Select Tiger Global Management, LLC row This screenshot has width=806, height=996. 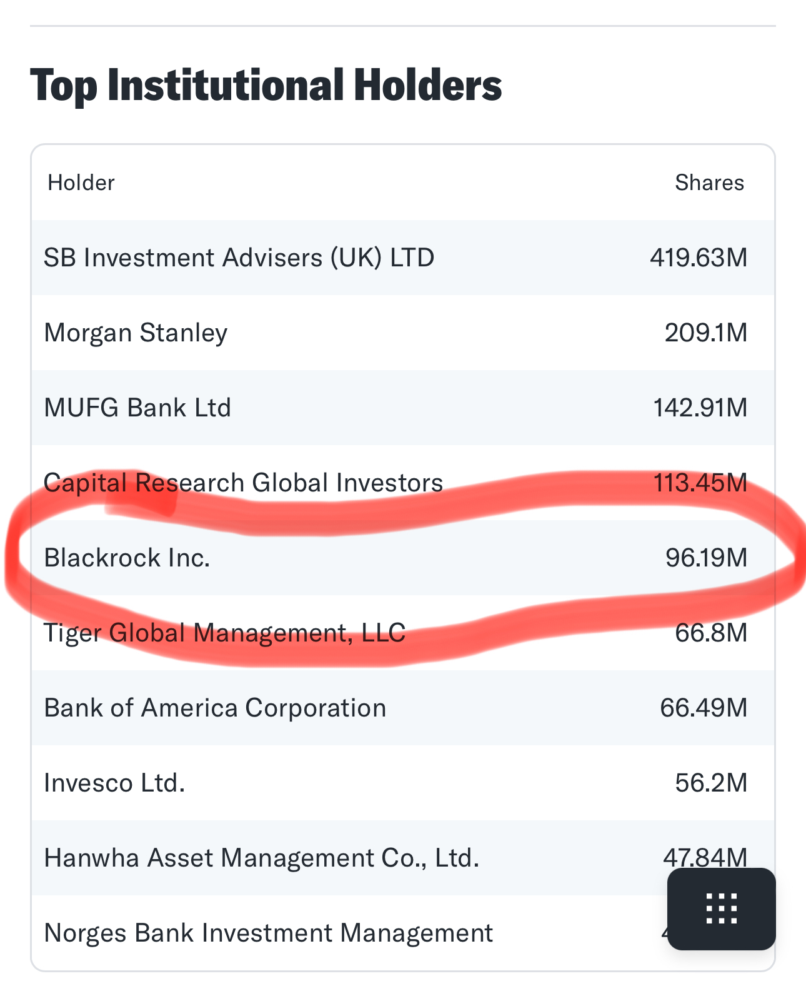pos(403,633)
